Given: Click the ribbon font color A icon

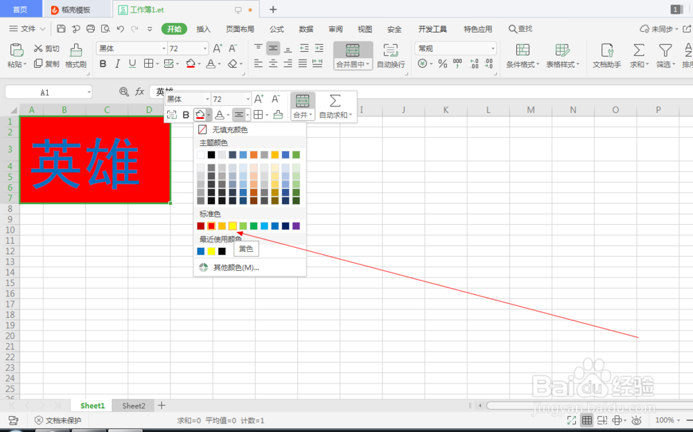Looking at the screenshot, I should click(x=211, y=64).
